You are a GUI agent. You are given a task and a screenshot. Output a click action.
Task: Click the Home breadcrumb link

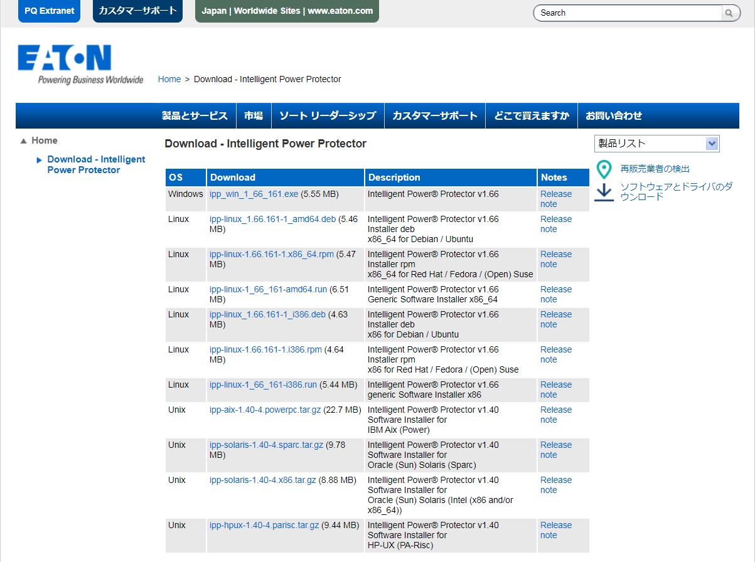tap(169, 80)
